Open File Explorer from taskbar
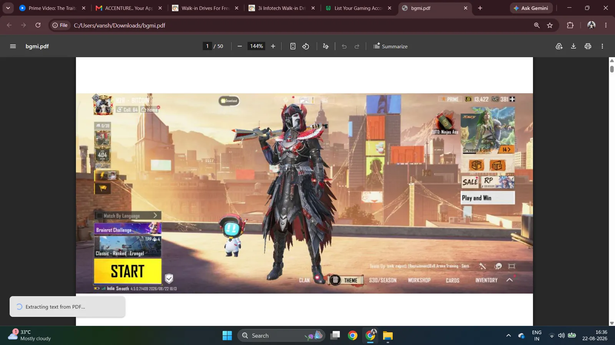This screenshot has width=615, height=345. pyautogui.click(x=388, y=336)
